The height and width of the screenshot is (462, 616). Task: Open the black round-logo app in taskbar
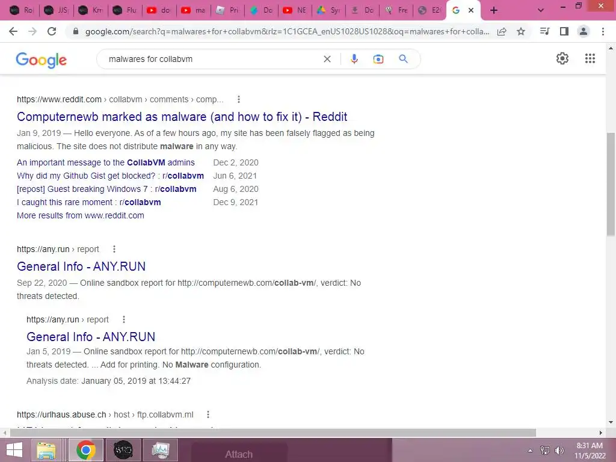click(123, 450)
